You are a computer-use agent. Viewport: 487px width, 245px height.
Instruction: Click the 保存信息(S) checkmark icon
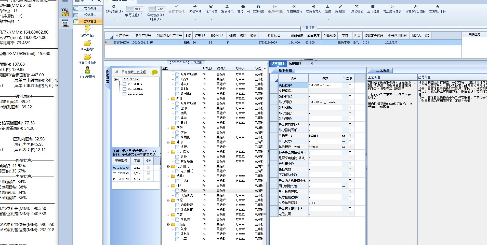pyautogui.click(x=177, y=7)
